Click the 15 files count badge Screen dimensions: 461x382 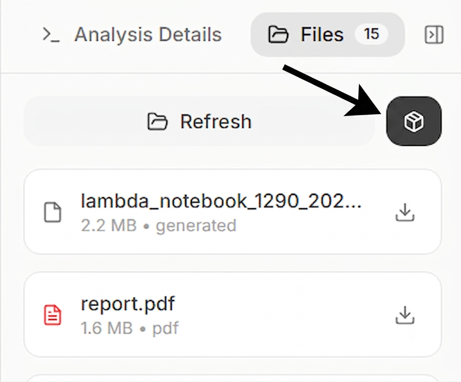coord(371,34)
